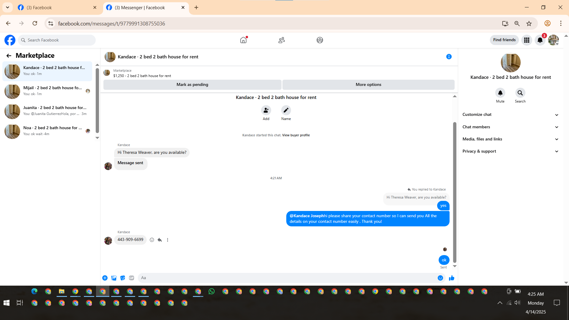Viewport: 569px width, 320px height.
Task: Open Mijail conversation in Marketplace list
Action: tap(47, 91)
